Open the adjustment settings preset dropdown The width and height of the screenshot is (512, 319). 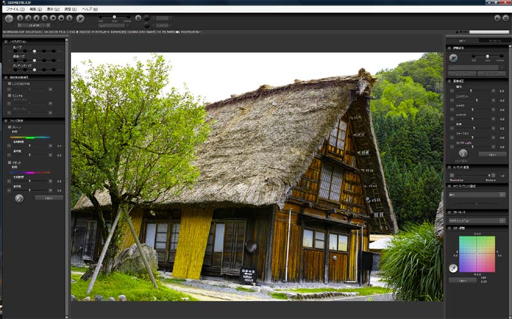click(x=476, y=68)
